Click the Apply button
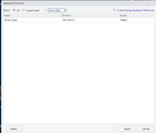The height and width of the screenshot is (133, 156). click(127, 129)
